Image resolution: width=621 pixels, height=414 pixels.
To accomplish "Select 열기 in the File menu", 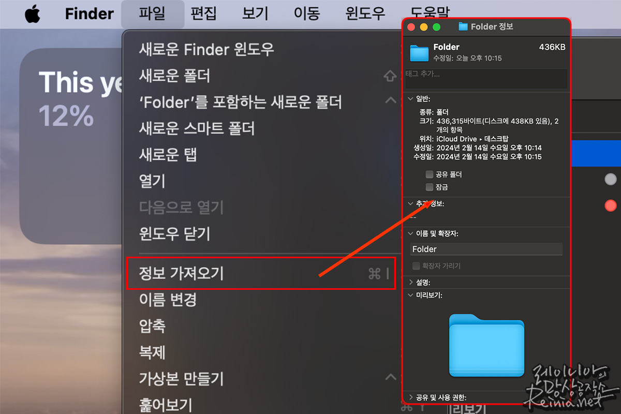I will [x=152, y=181].
